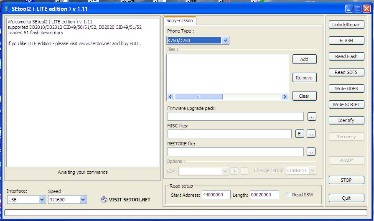Click the Write SCRIPT button
374x221 pixels.
click(x=346, y=104)
